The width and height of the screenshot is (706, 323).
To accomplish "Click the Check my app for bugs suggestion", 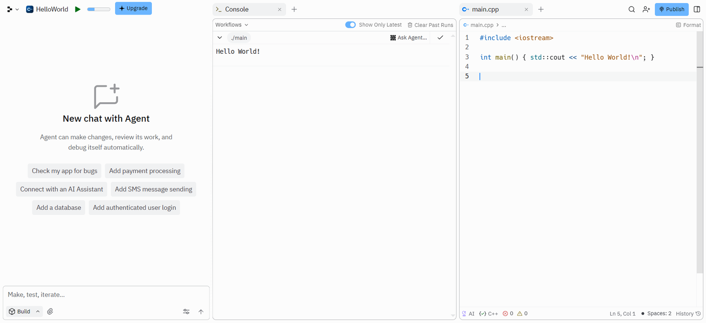I will (x=64, y=171).
